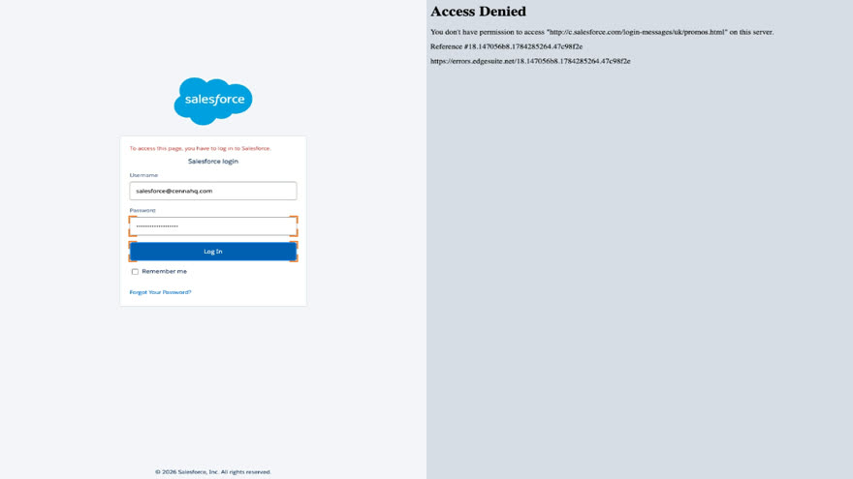Focus the Username input field
This screenshot has height=479, width=853.
click(213, 191)
